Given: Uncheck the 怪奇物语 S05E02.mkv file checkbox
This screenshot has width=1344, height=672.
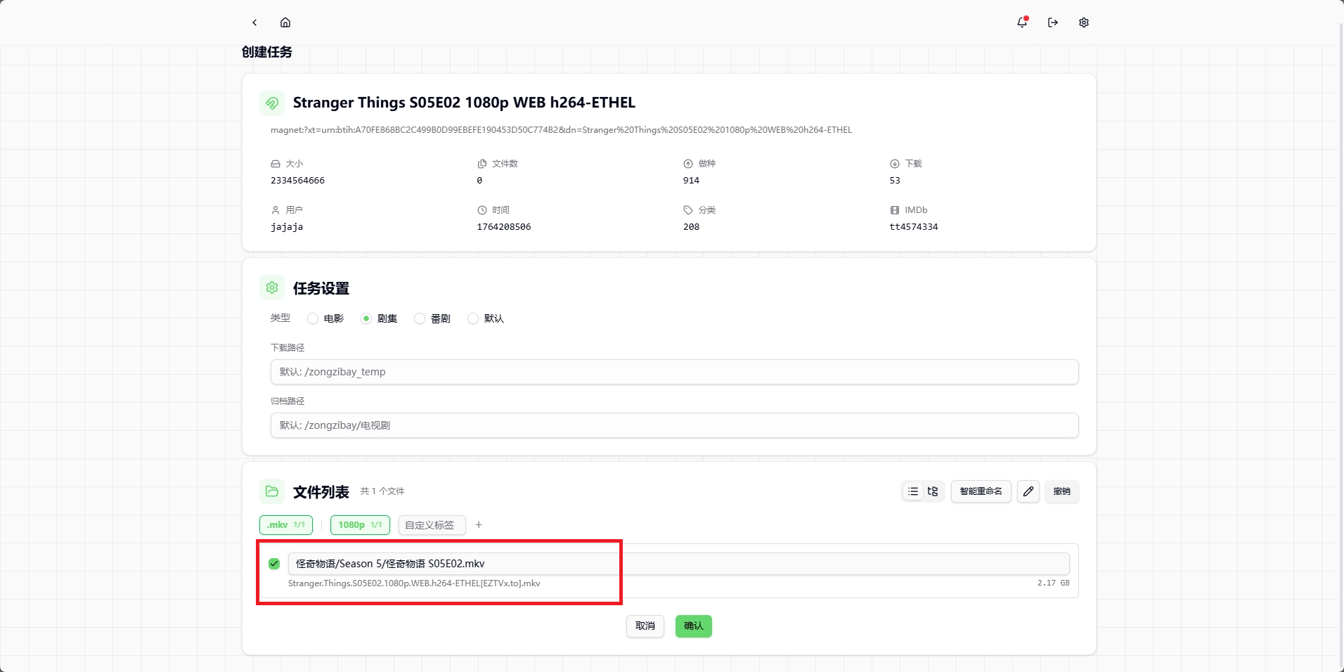Looking at the screenshot, I should (274, 564).
